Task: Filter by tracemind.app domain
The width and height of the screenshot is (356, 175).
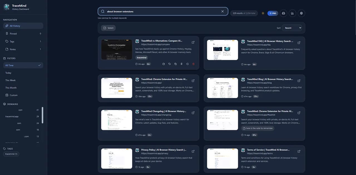Action: 22,117
